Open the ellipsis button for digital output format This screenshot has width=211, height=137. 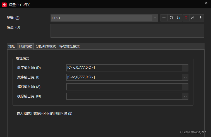coord(184,77)
